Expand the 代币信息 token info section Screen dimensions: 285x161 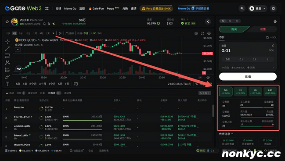pyautogui.click(x=226, y=134)
